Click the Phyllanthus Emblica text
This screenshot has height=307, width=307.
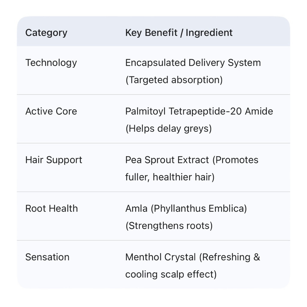[x=199, y=208]
